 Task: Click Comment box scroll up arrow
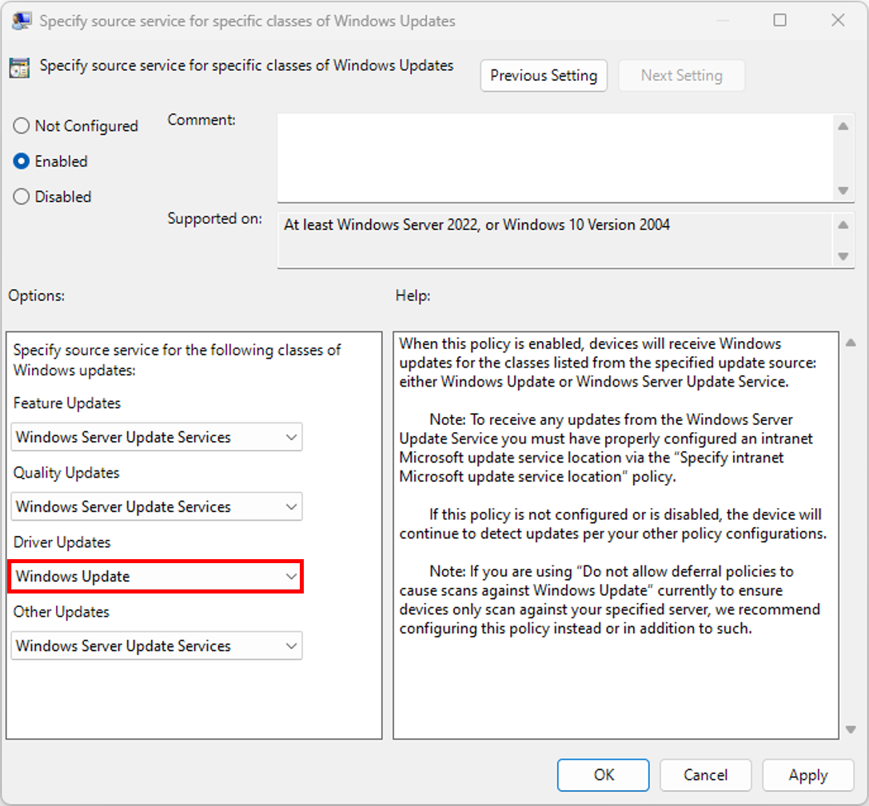click(x=843, y=127)
